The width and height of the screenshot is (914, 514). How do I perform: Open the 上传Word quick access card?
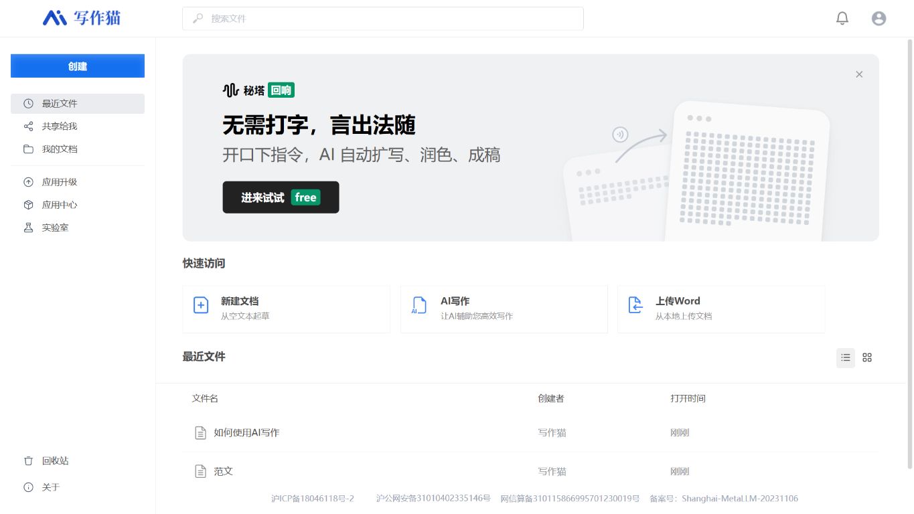(x=721, y=309)
